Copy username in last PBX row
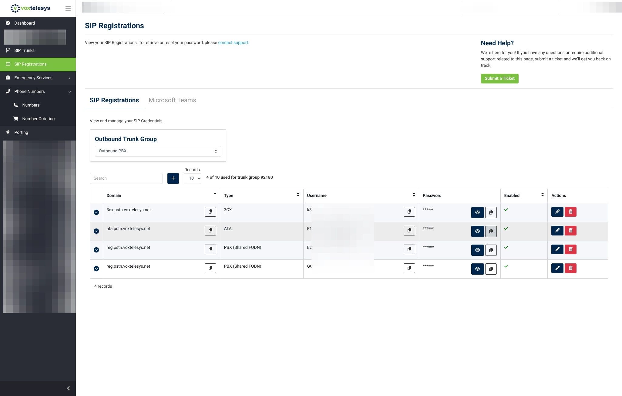Image resolution: width=622 pixels, height=396 pixels. (x=409, y=268)
